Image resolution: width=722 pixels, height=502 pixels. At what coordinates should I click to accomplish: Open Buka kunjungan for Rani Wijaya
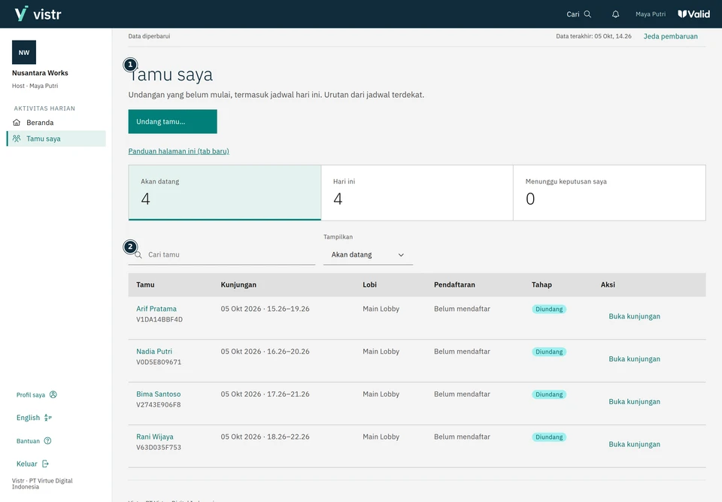click(635, 444)
